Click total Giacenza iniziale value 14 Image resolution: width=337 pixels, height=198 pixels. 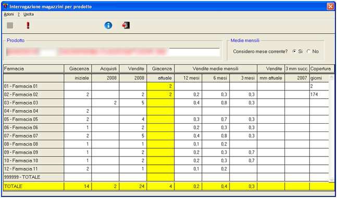click(78, 186)
